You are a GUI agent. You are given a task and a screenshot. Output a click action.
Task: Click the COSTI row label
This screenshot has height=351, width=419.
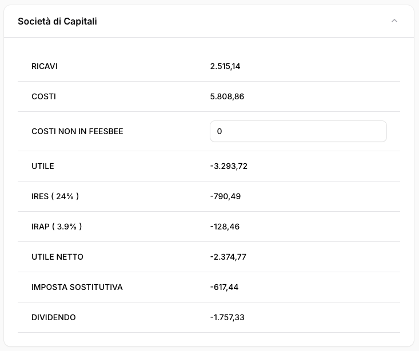coord(43,96)
